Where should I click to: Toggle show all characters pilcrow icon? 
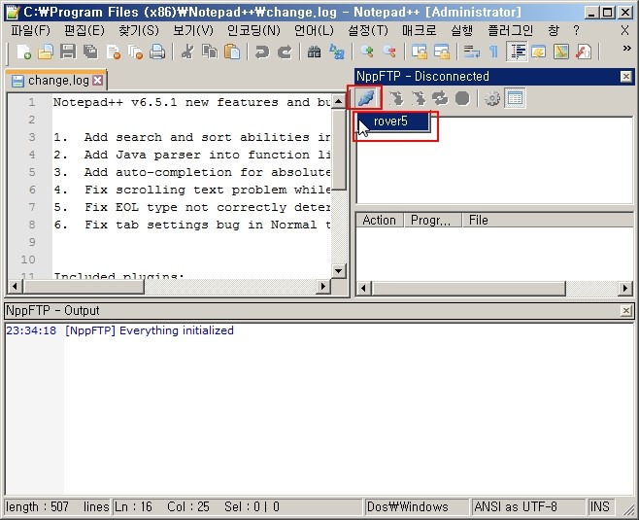pos(493,52)
